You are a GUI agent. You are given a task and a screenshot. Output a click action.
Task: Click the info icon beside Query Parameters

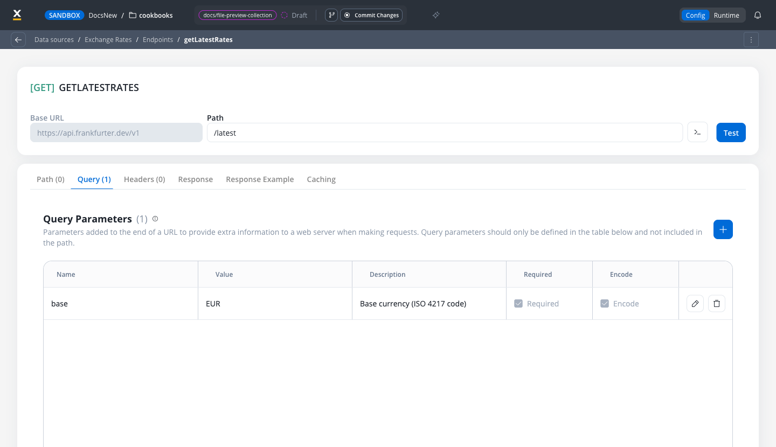155,219
